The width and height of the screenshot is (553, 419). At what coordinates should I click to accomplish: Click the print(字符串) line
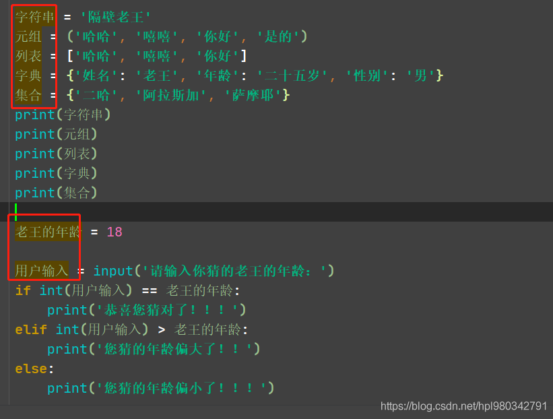click(x=63, y=115)
